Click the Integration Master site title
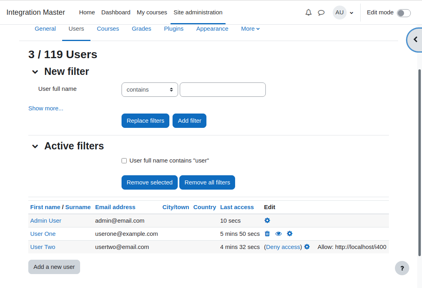The height and width of the screenshot is (288, 422). pyautogui.click(x=36, y=12)
